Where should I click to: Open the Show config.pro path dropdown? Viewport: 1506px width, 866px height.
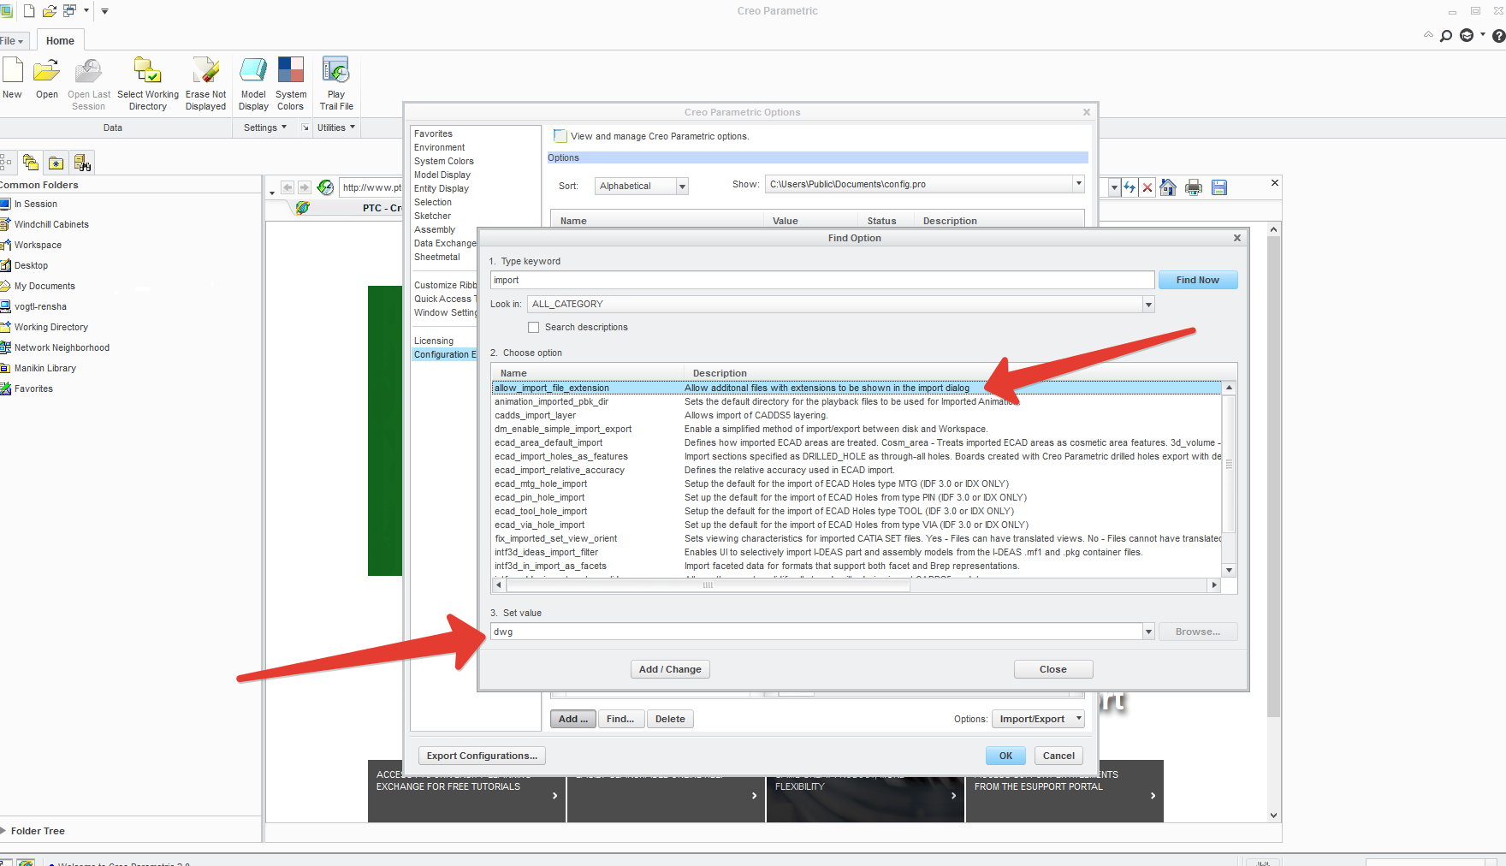(1078, 184)
